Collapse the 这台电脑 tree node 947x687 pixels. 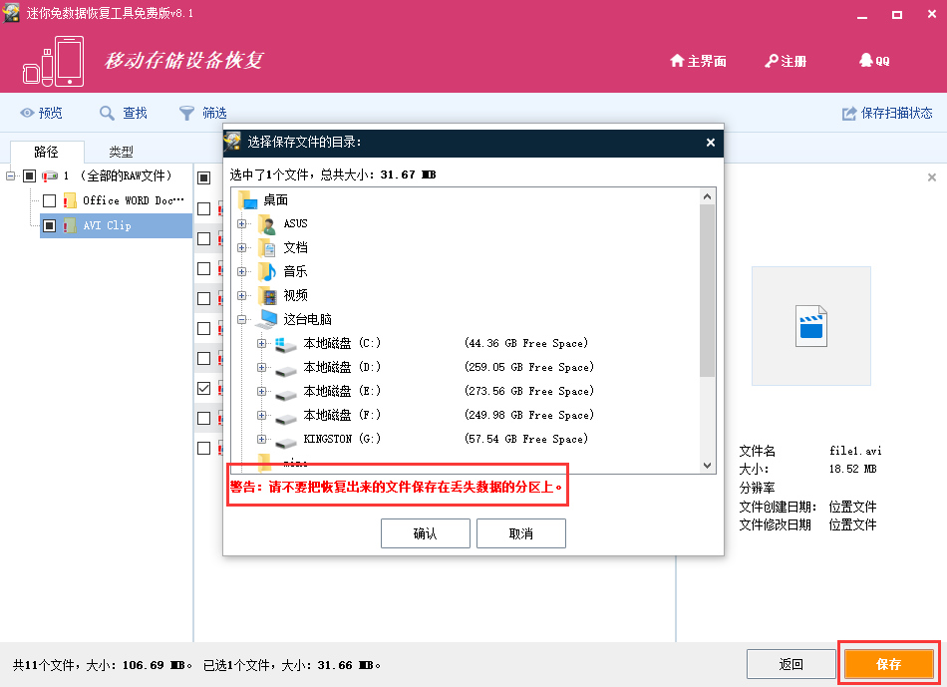pyautogui.click(x=242, y=319)
